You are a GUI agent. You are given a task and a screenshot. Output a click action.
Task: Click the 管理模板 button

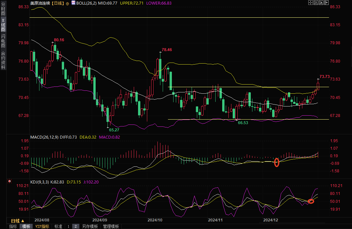point(111,226)
